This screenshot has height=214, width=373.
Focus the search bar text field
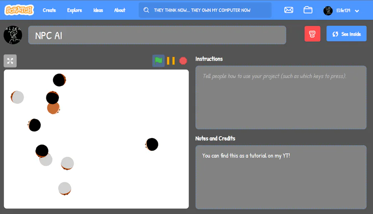click(205, 10)
